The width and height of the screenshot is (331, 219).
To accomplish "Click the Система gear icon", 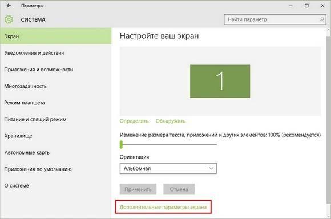I will pyautogui.click(x=9, y=19).
